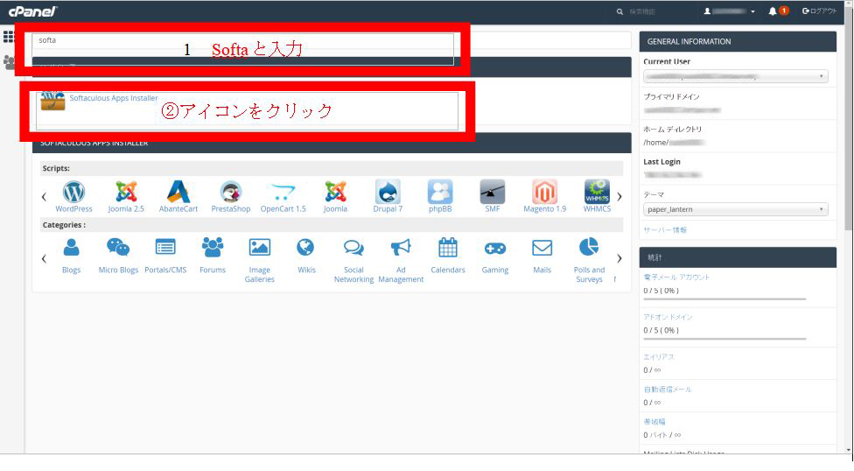
Task: Open the user manager icon in sidebar
Action: click(x=10, y=62)
